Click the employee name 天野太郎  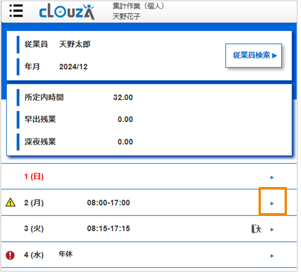75,44
